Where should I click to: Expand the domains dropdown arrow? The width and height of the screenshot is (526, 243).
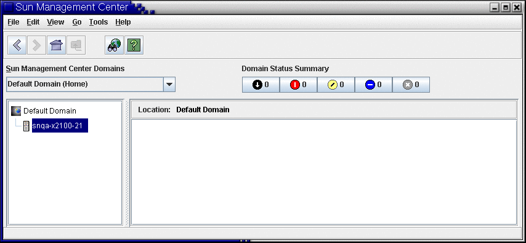click(x=169, y=84)
